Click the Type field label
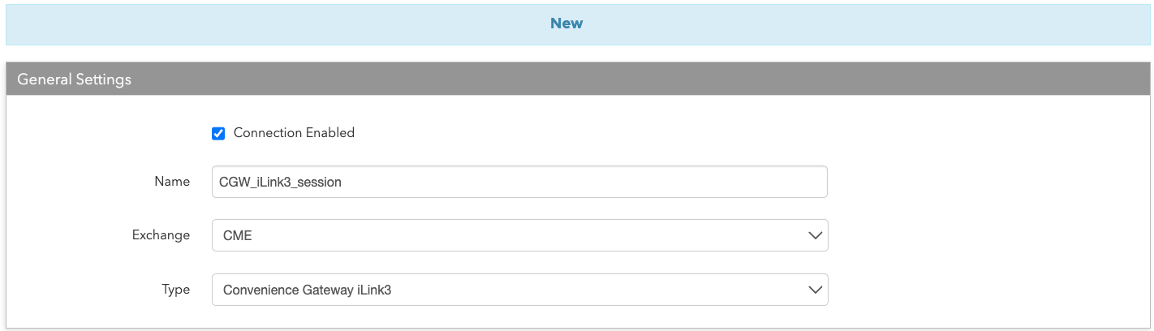This screenshot has width=1154, height=331. click(x=176, y=289)
